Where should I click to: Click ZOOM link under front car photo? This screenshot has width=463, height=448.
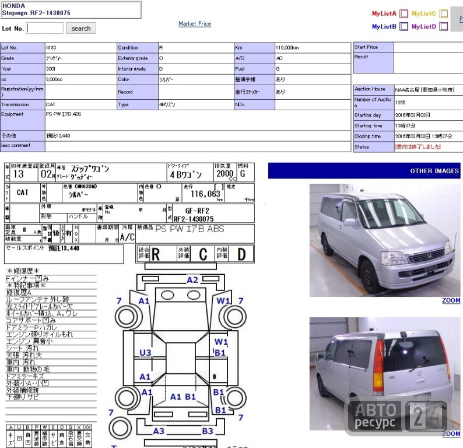click(451, 300)
